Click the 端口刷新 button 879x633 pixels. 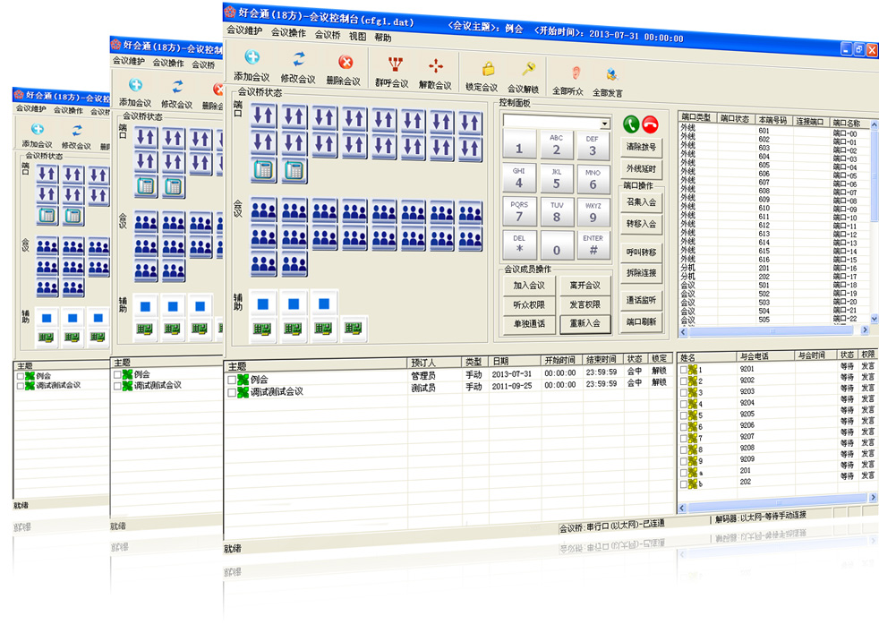[x=641, y=321]
